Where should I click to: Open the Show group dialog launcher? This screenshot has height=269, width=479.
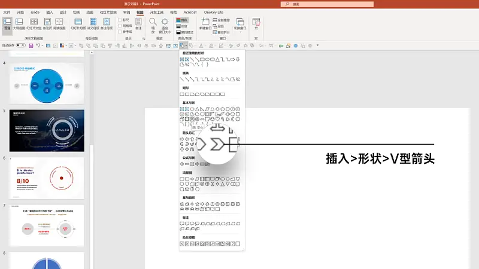click(x=144, y=39)
